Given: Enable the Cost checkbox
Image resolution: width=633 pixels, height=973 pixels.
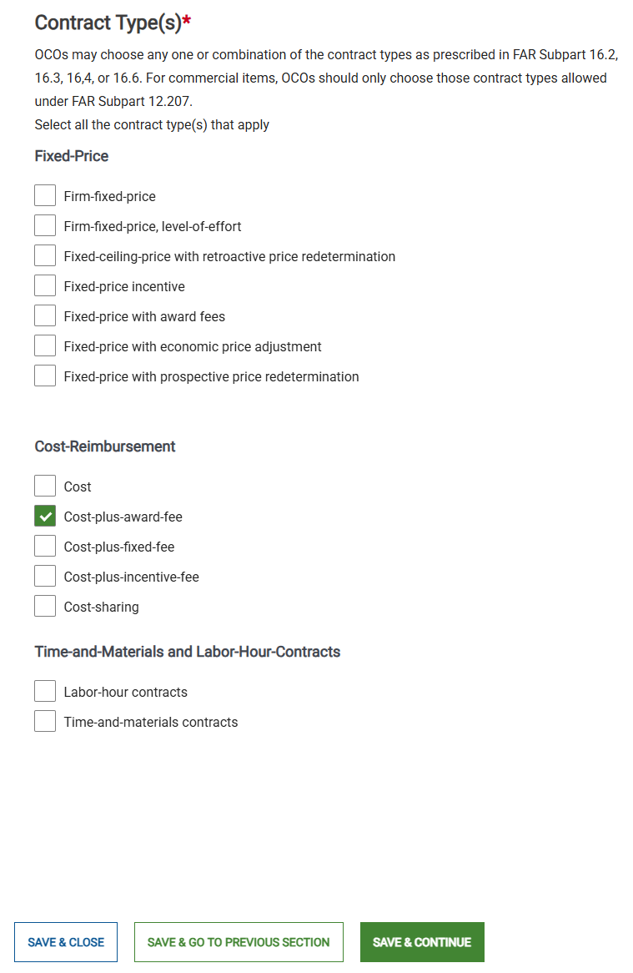Looking at the screenshot, I should (45, 485).
